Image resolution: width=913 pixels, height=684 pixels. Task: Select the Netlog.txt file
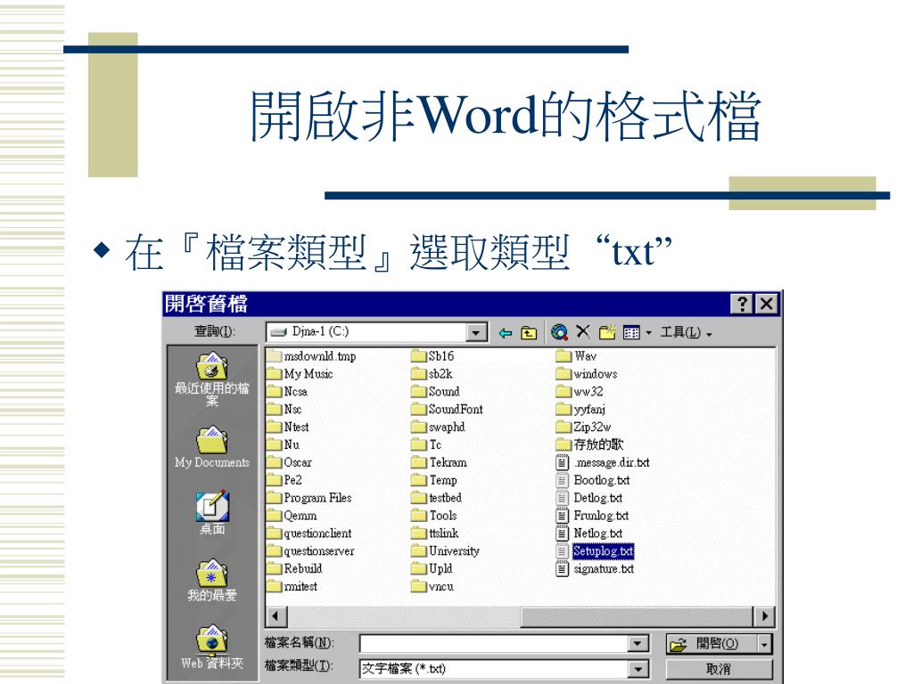click(x=589, y=533)
